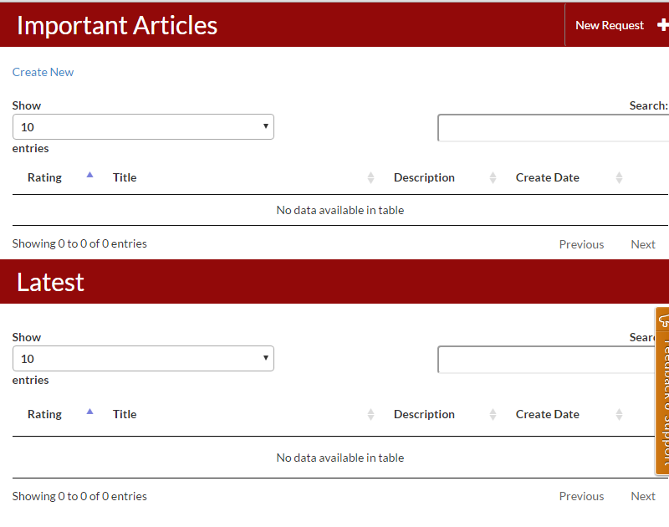
Task: Click Description sort arrows in Latest table
Action: [x=493, y=414]
